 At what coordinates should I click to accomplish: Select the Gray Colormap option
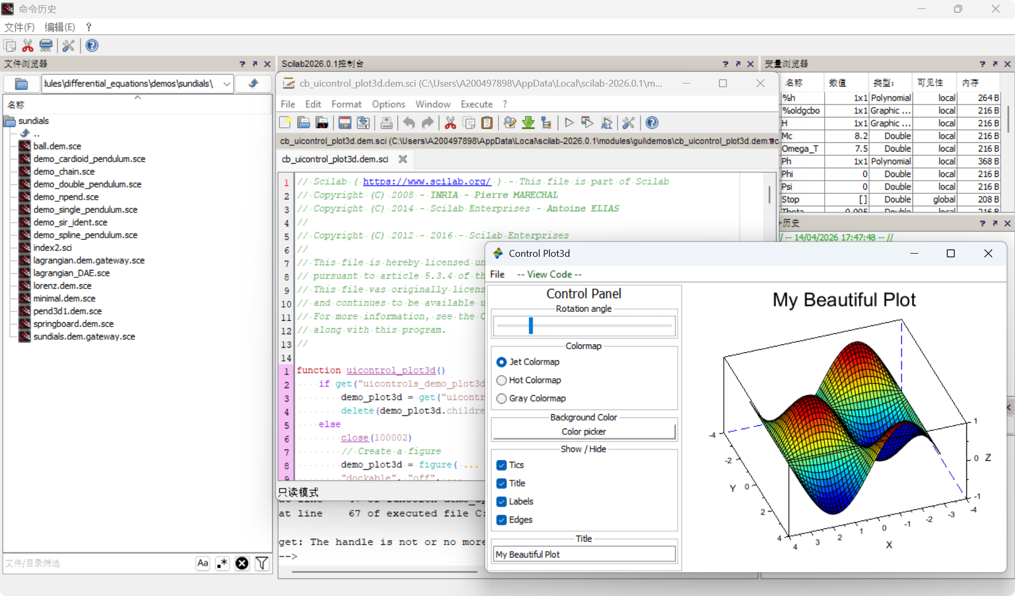(502, 398)
